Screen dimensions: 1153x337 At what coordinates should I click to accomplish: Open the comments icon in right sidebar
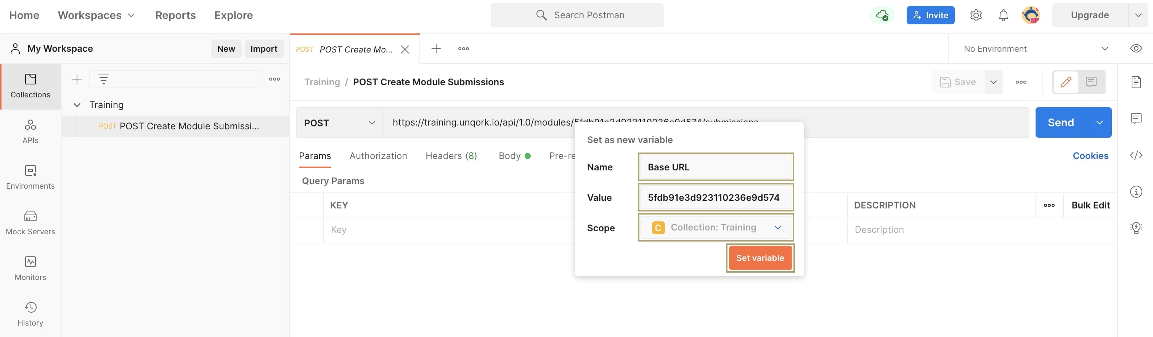1136,119
